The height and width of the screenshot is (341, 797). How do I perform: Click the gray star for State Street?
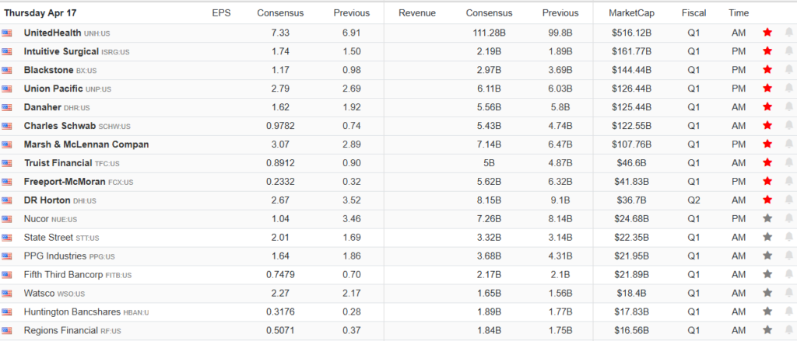[767, 238]
